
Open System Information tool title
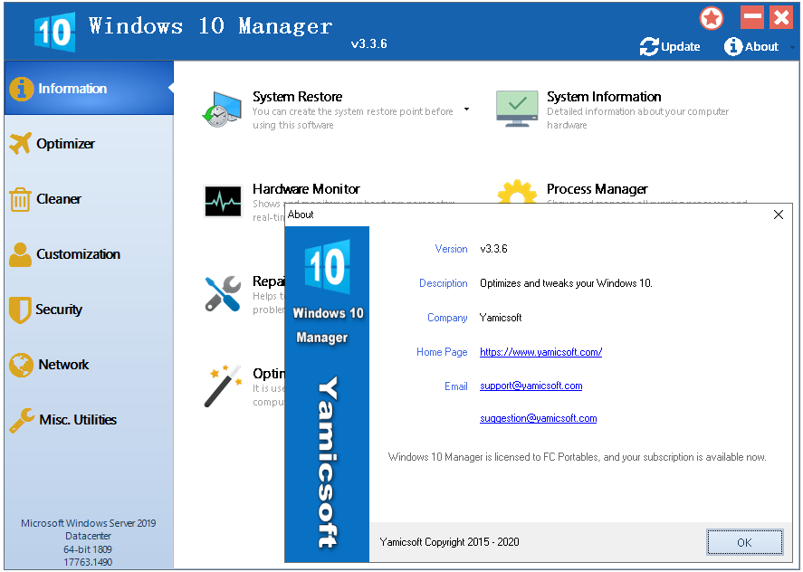(604, 96)
